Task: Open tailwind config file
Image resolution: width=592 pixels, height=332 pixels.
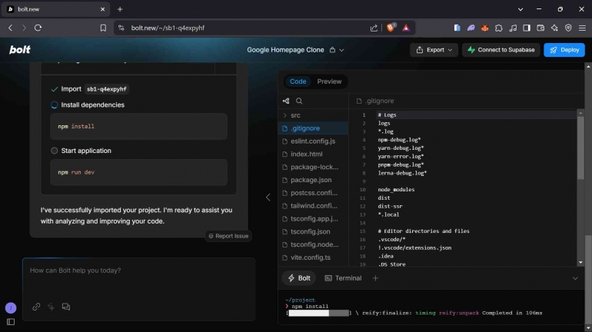Action: pos(313,206)
